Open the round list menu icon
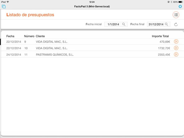The image size is (184, 138). (176, 15)
